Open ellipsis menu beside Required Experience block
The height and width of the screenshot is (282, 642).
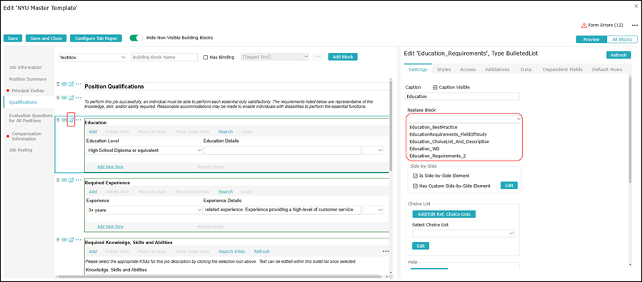(79, 180)
